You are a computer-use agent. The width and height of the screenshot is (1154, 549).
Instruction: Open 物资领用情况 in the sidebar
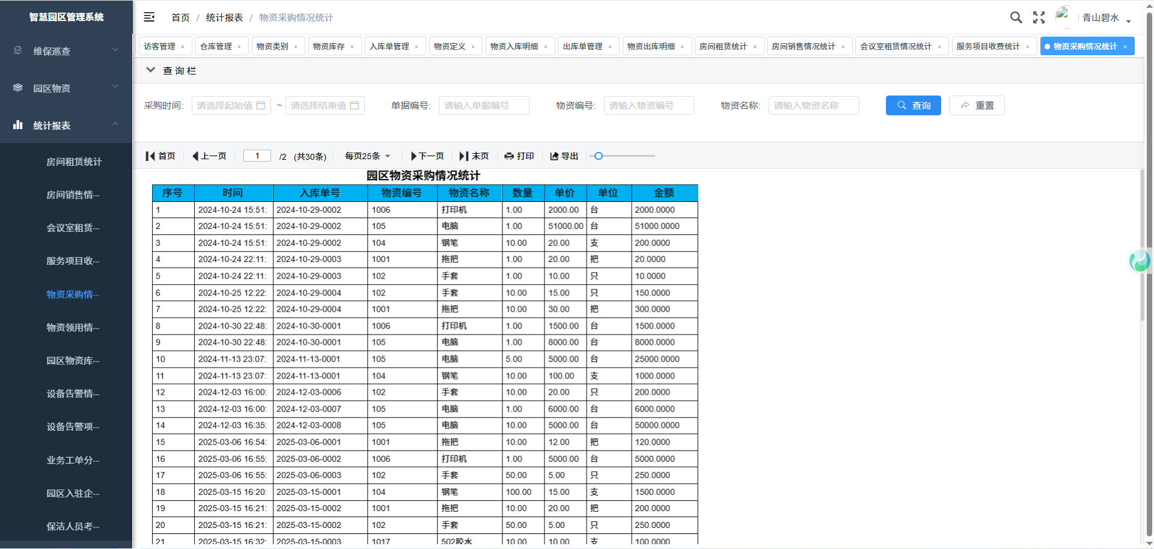point(73,327)
